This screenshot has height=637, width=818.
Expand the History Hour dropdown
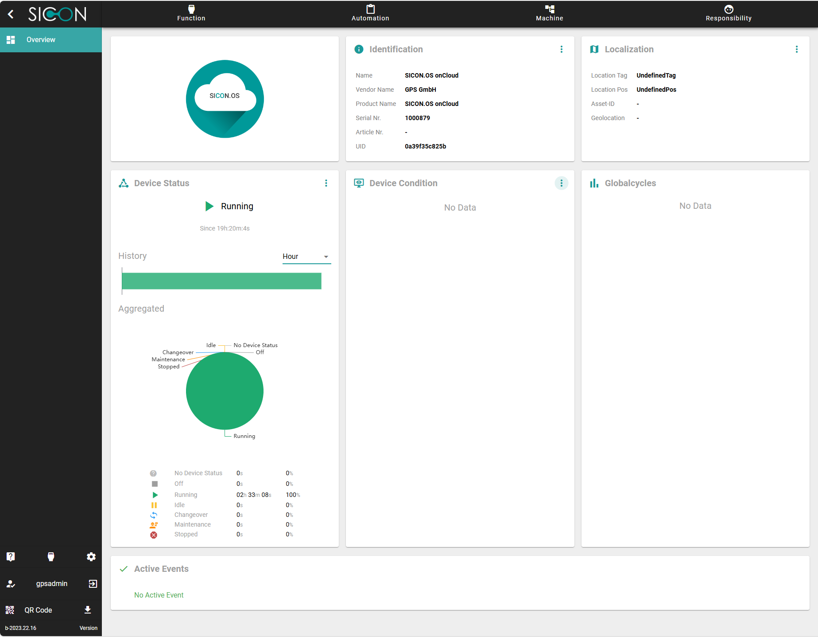(x=306, y=257)
